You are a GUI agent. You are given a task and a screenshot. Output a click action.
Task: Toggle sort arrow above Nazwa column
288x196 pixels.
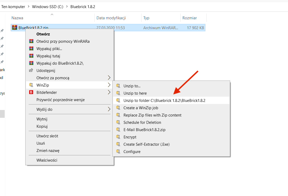52,14
